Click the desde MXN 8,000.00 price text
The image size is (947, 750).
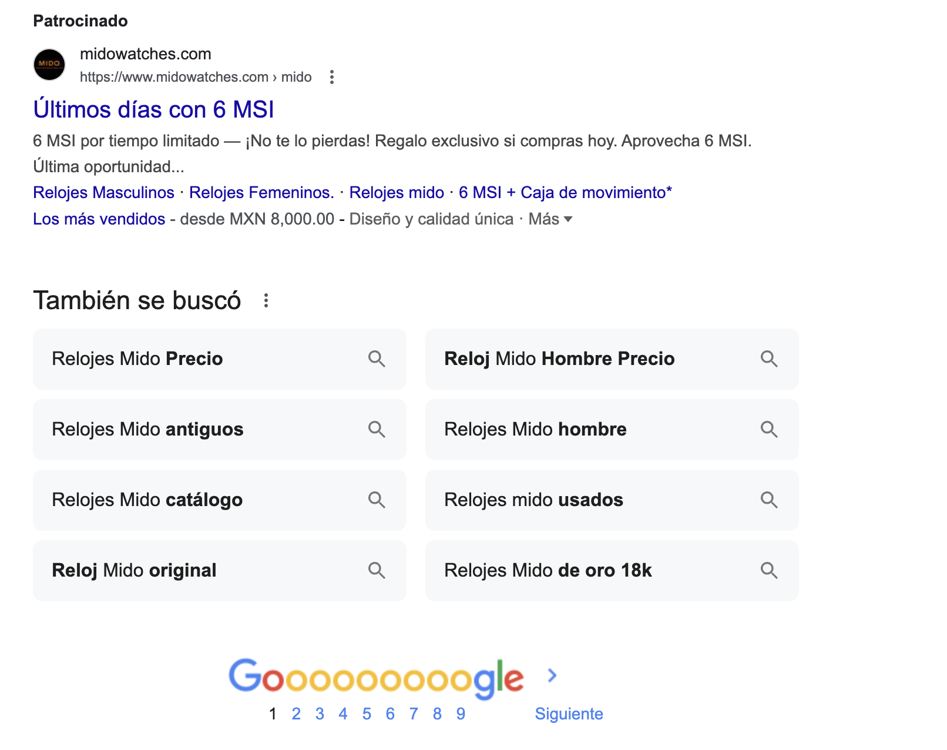click(x=257, y=219)
